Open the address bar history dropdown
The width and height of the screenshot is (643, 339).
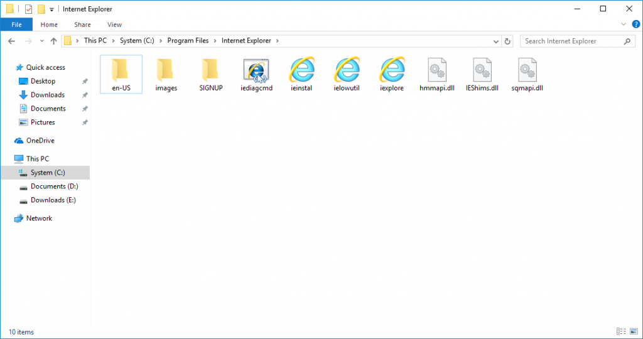pyautogui.click(x=496, y=41)
